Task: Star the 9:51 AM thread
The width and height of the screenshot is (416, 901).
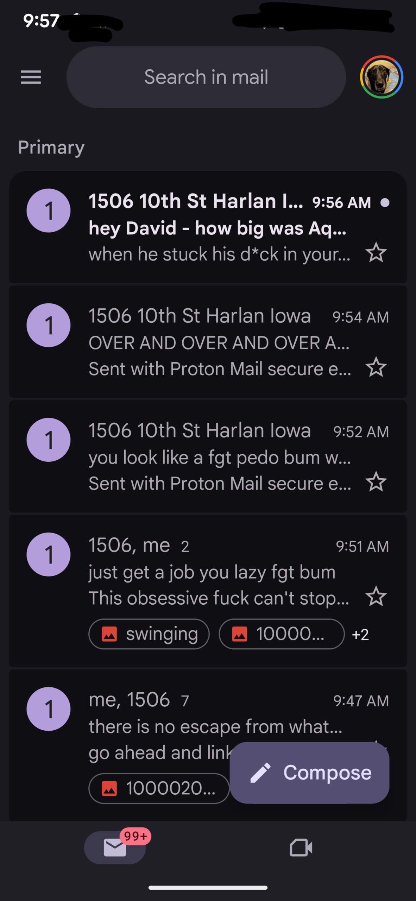Action: click(376, 597)
